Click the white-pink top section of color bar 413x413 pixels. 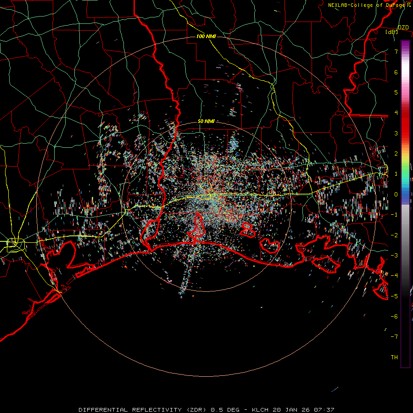405,68
